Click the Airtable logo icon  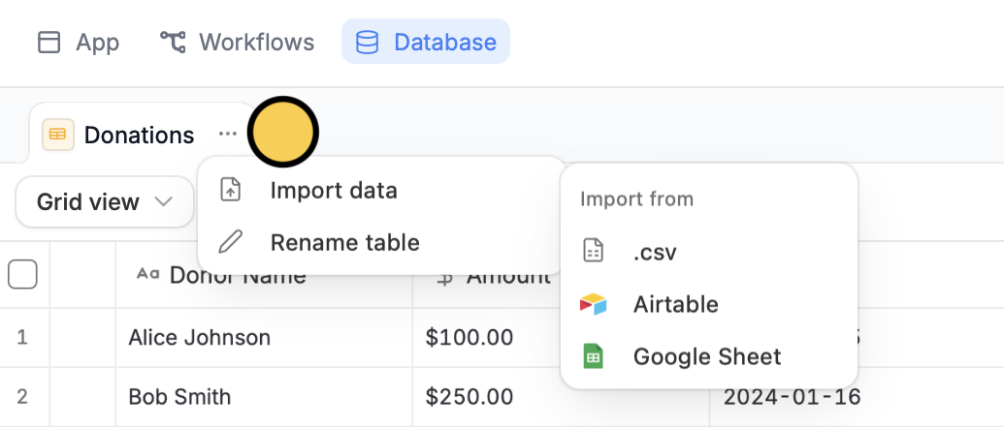(593, 304)
